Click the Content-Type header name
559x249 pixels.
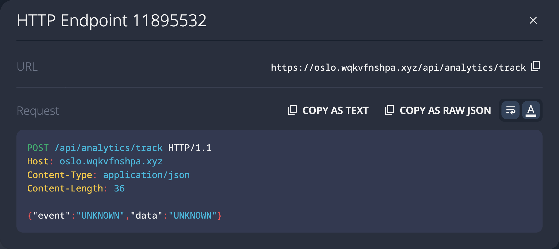(x=59, y=175)
